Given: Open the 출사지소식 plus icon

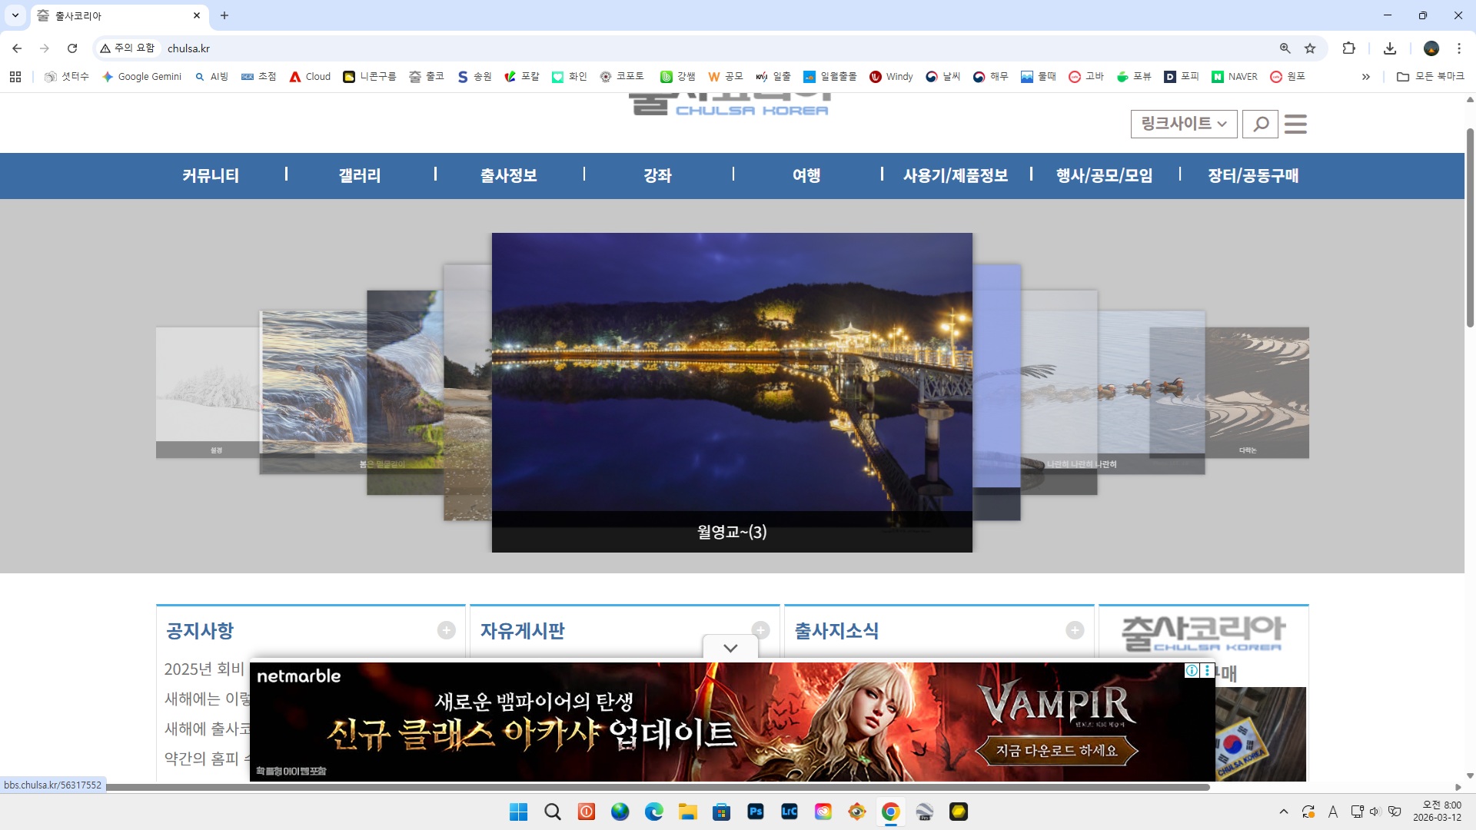Looking at the screenshot, I should coord(1075,630).
